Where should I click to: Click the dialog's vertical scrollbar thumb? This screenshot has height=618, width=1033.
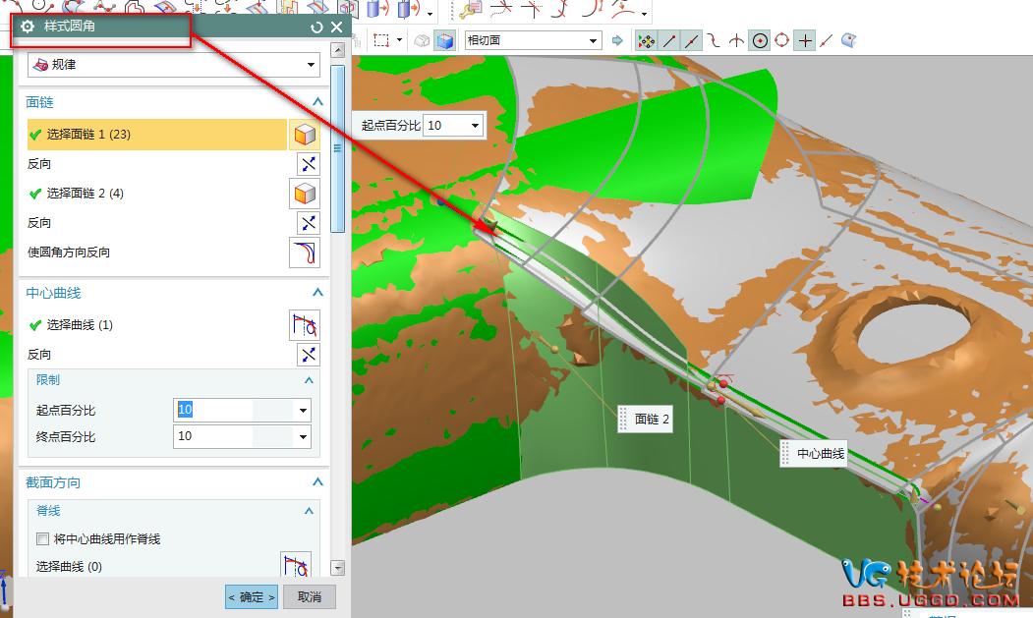point(337,147)
